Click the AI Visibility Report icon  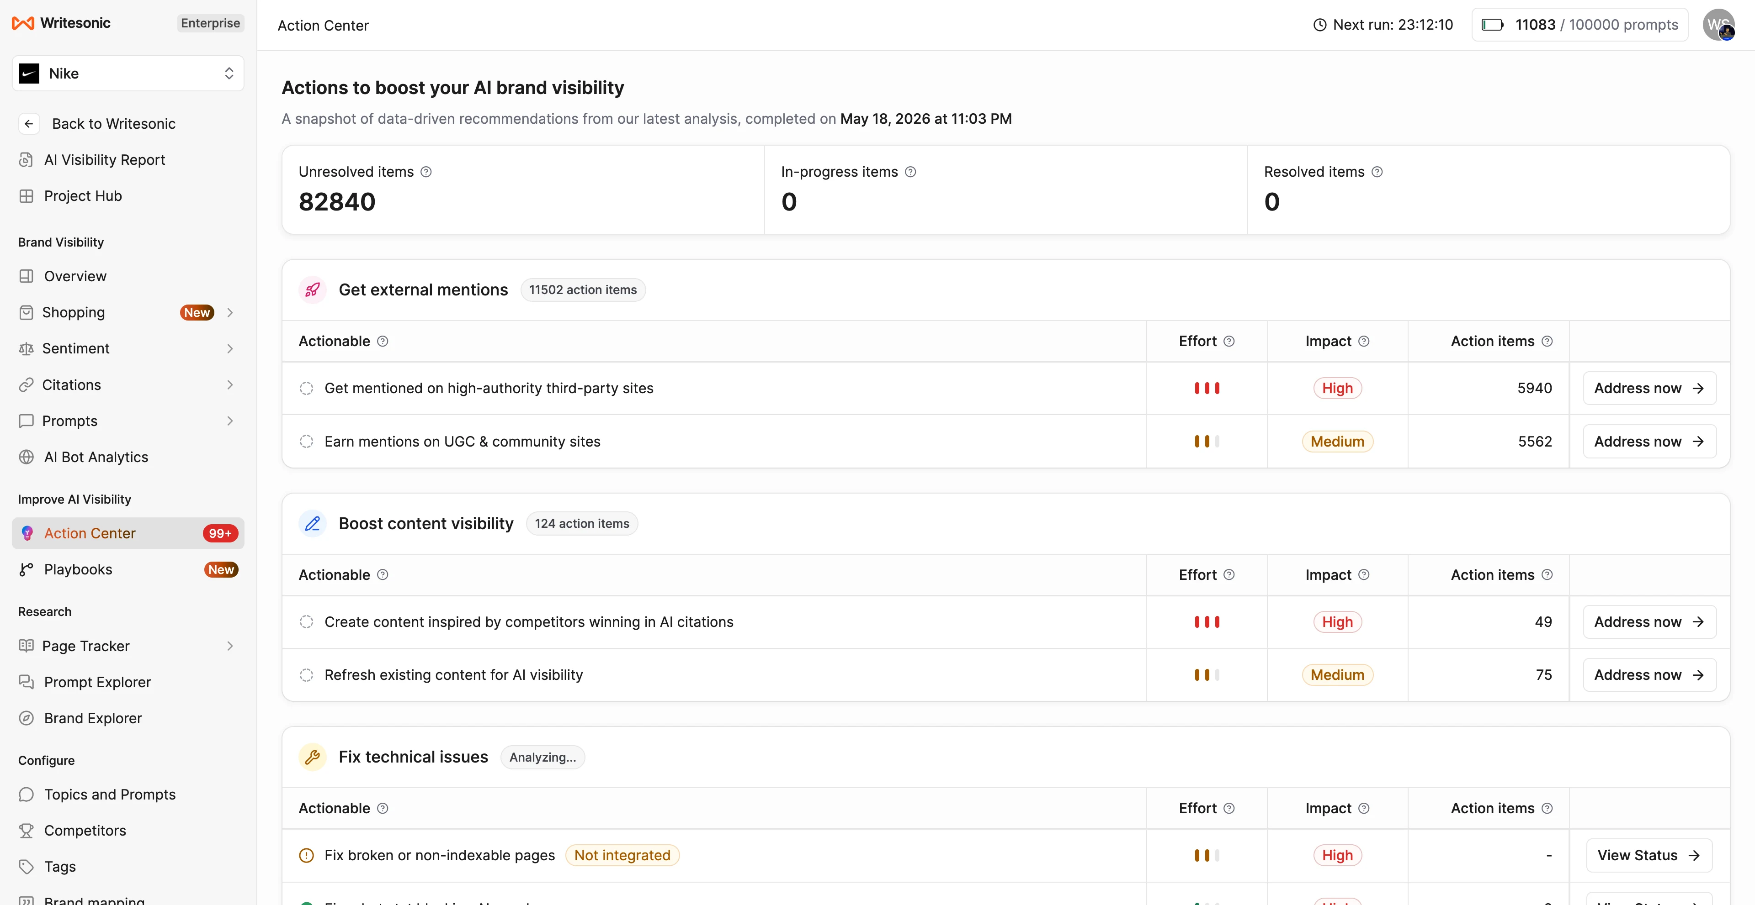[26, 160]
